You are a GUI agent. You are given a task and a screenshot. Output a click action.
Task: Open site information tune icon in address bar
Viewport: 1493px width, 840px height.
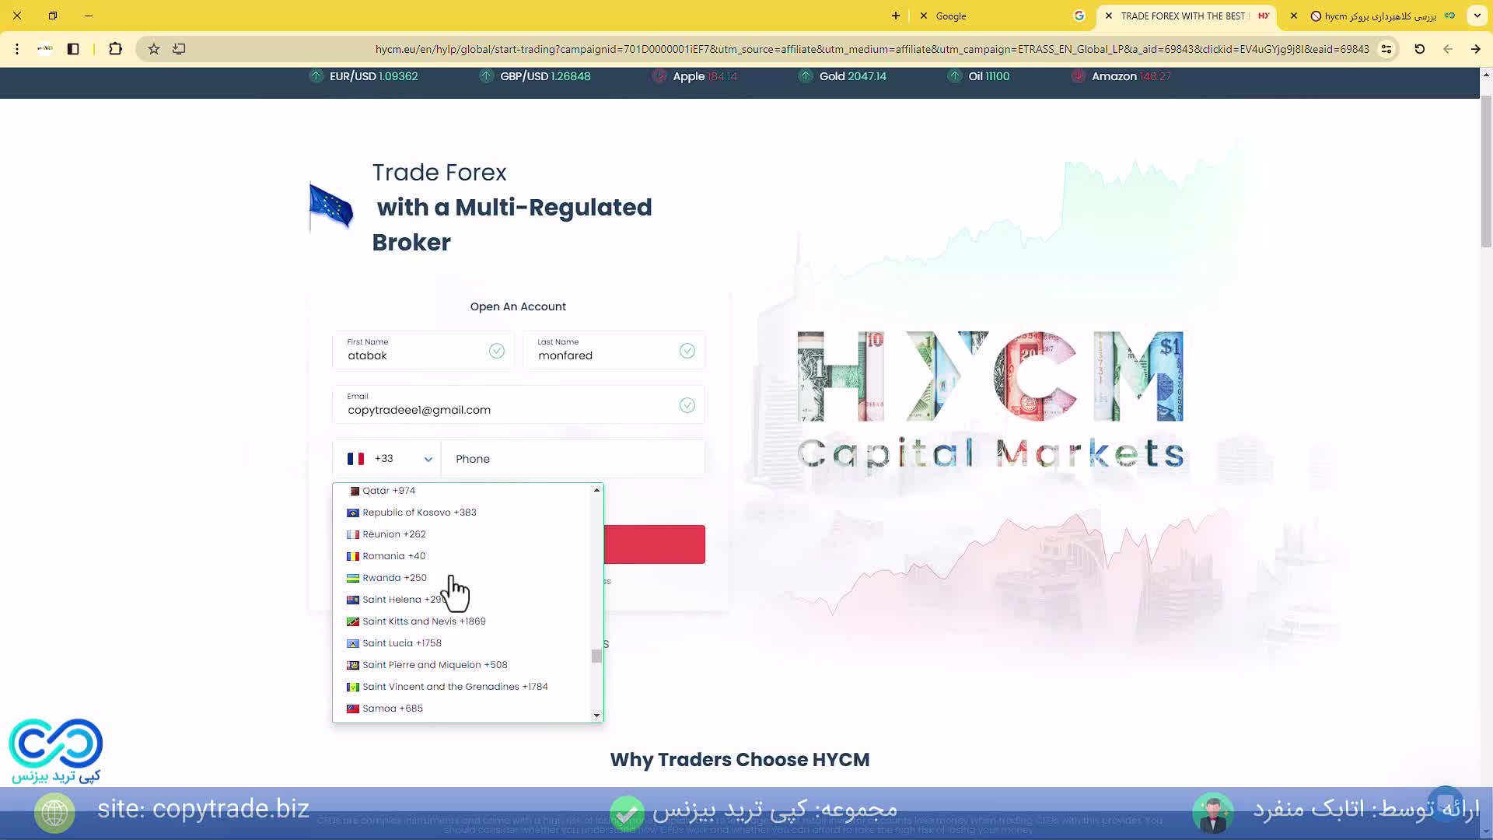click(x=1386, y=49)
